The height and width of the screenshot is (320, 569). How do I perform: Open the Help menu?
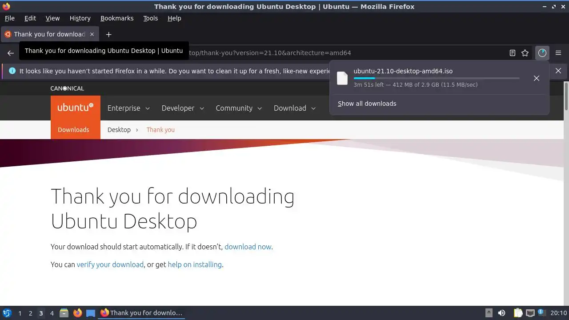[x=174, y=18]
